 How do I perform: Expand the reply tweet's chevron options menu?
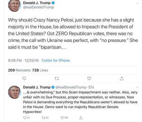click(x=137, y=87)
